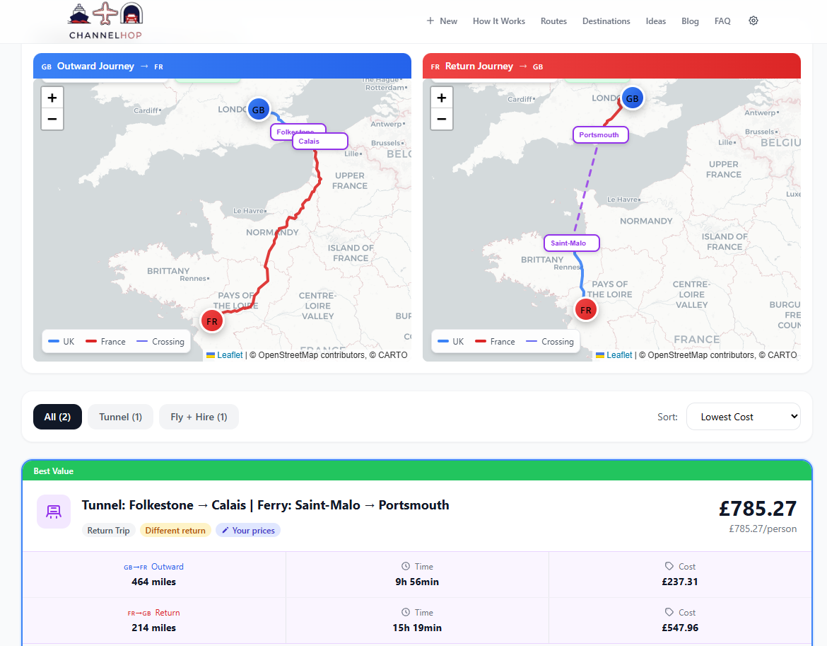Click the GB marker on the Outward Journey map
The image size is (827, 646).
tap(258, 109)
